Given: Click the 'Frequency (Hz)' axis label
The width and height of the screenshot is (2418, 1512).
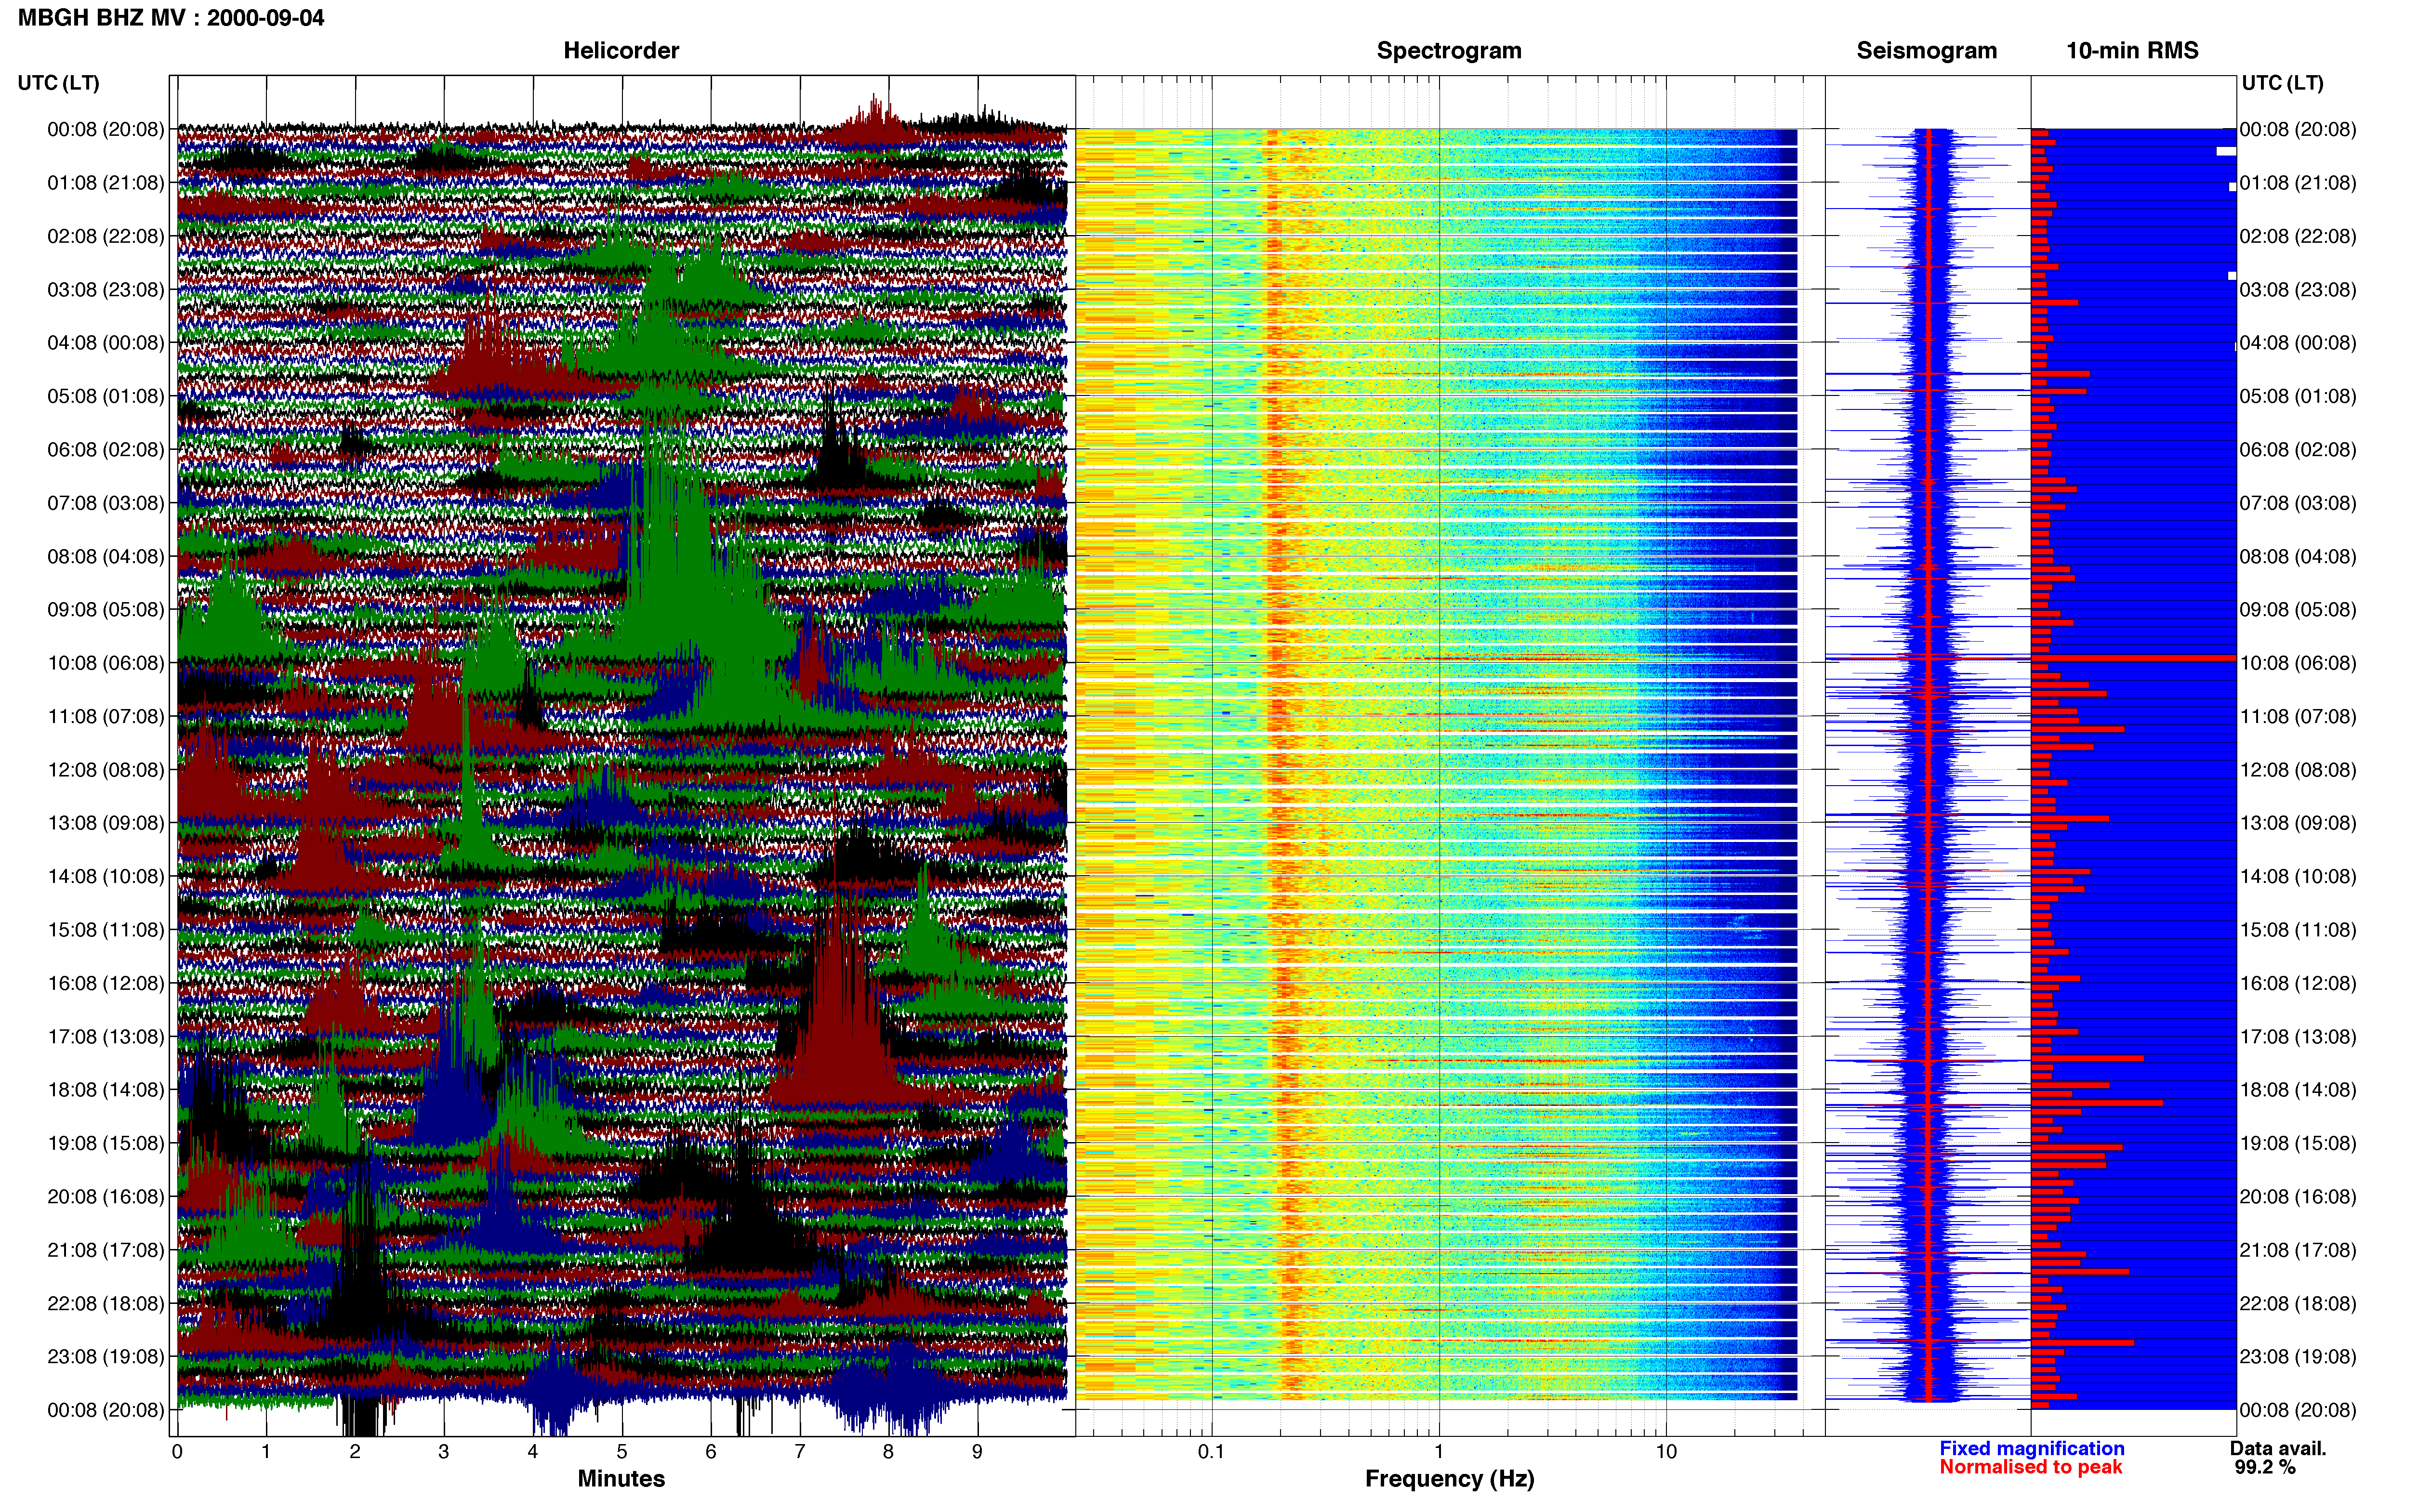Looking at the screenshot, I should click(x=1449, y=1479).
